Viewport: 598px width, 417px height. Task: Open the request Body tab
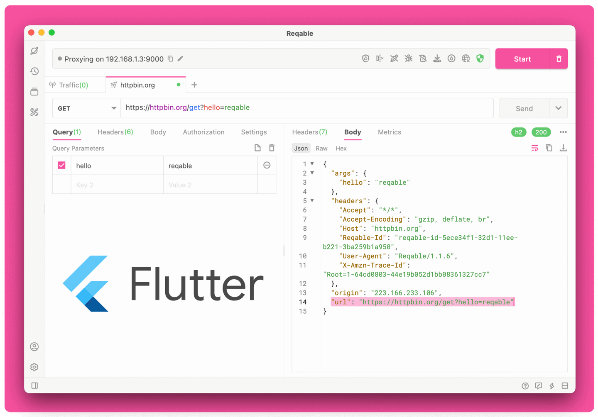tap(158, 132)
